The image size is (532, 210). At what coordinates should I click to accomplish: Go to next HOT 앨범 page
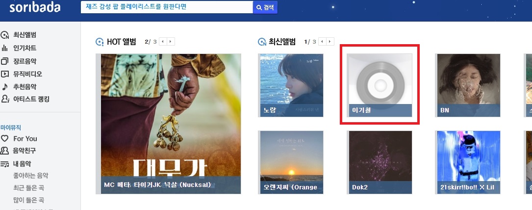tap(171, 42)
